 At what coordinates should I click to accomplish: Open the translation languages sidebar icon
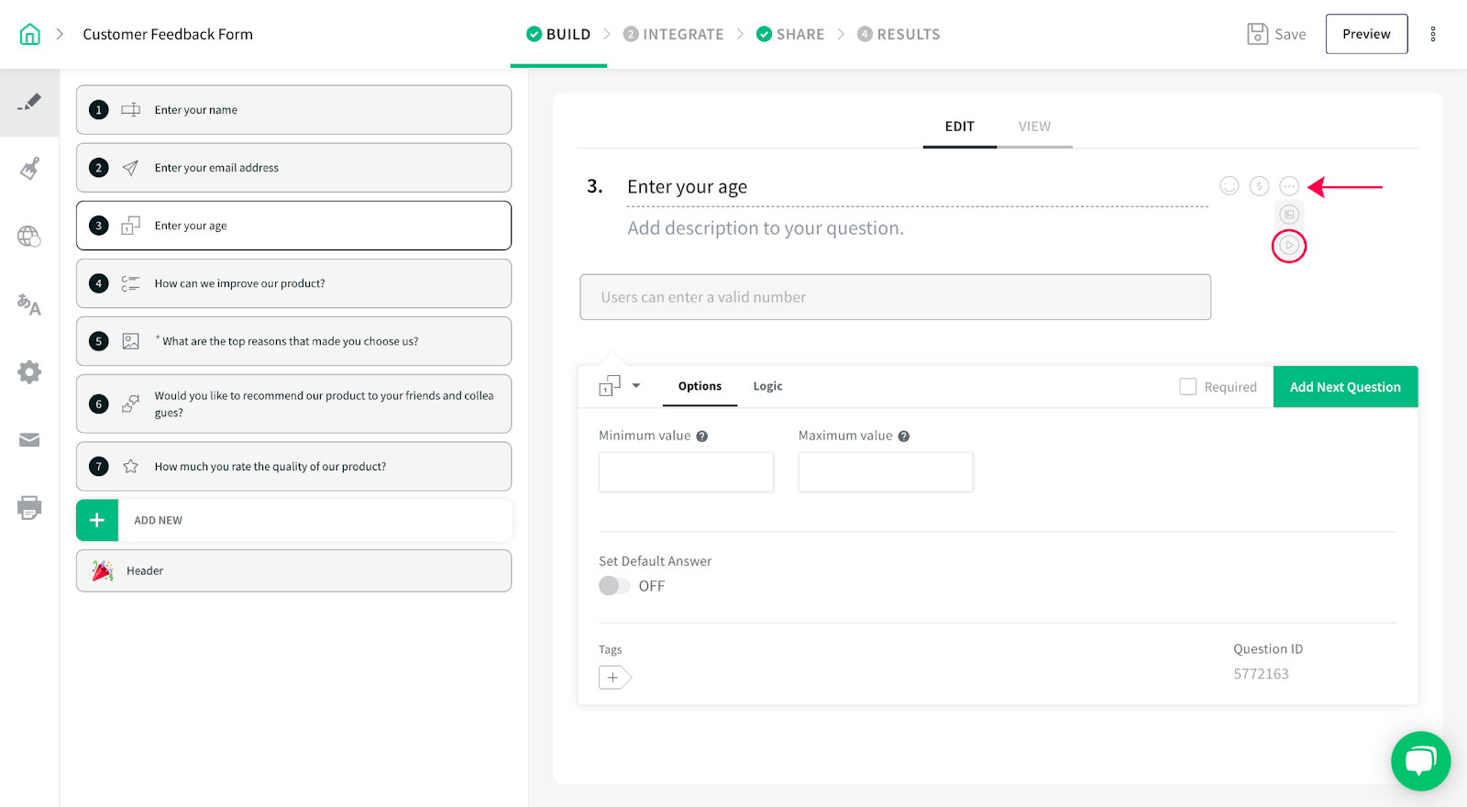pyautogui.click(x=29, y=304)
